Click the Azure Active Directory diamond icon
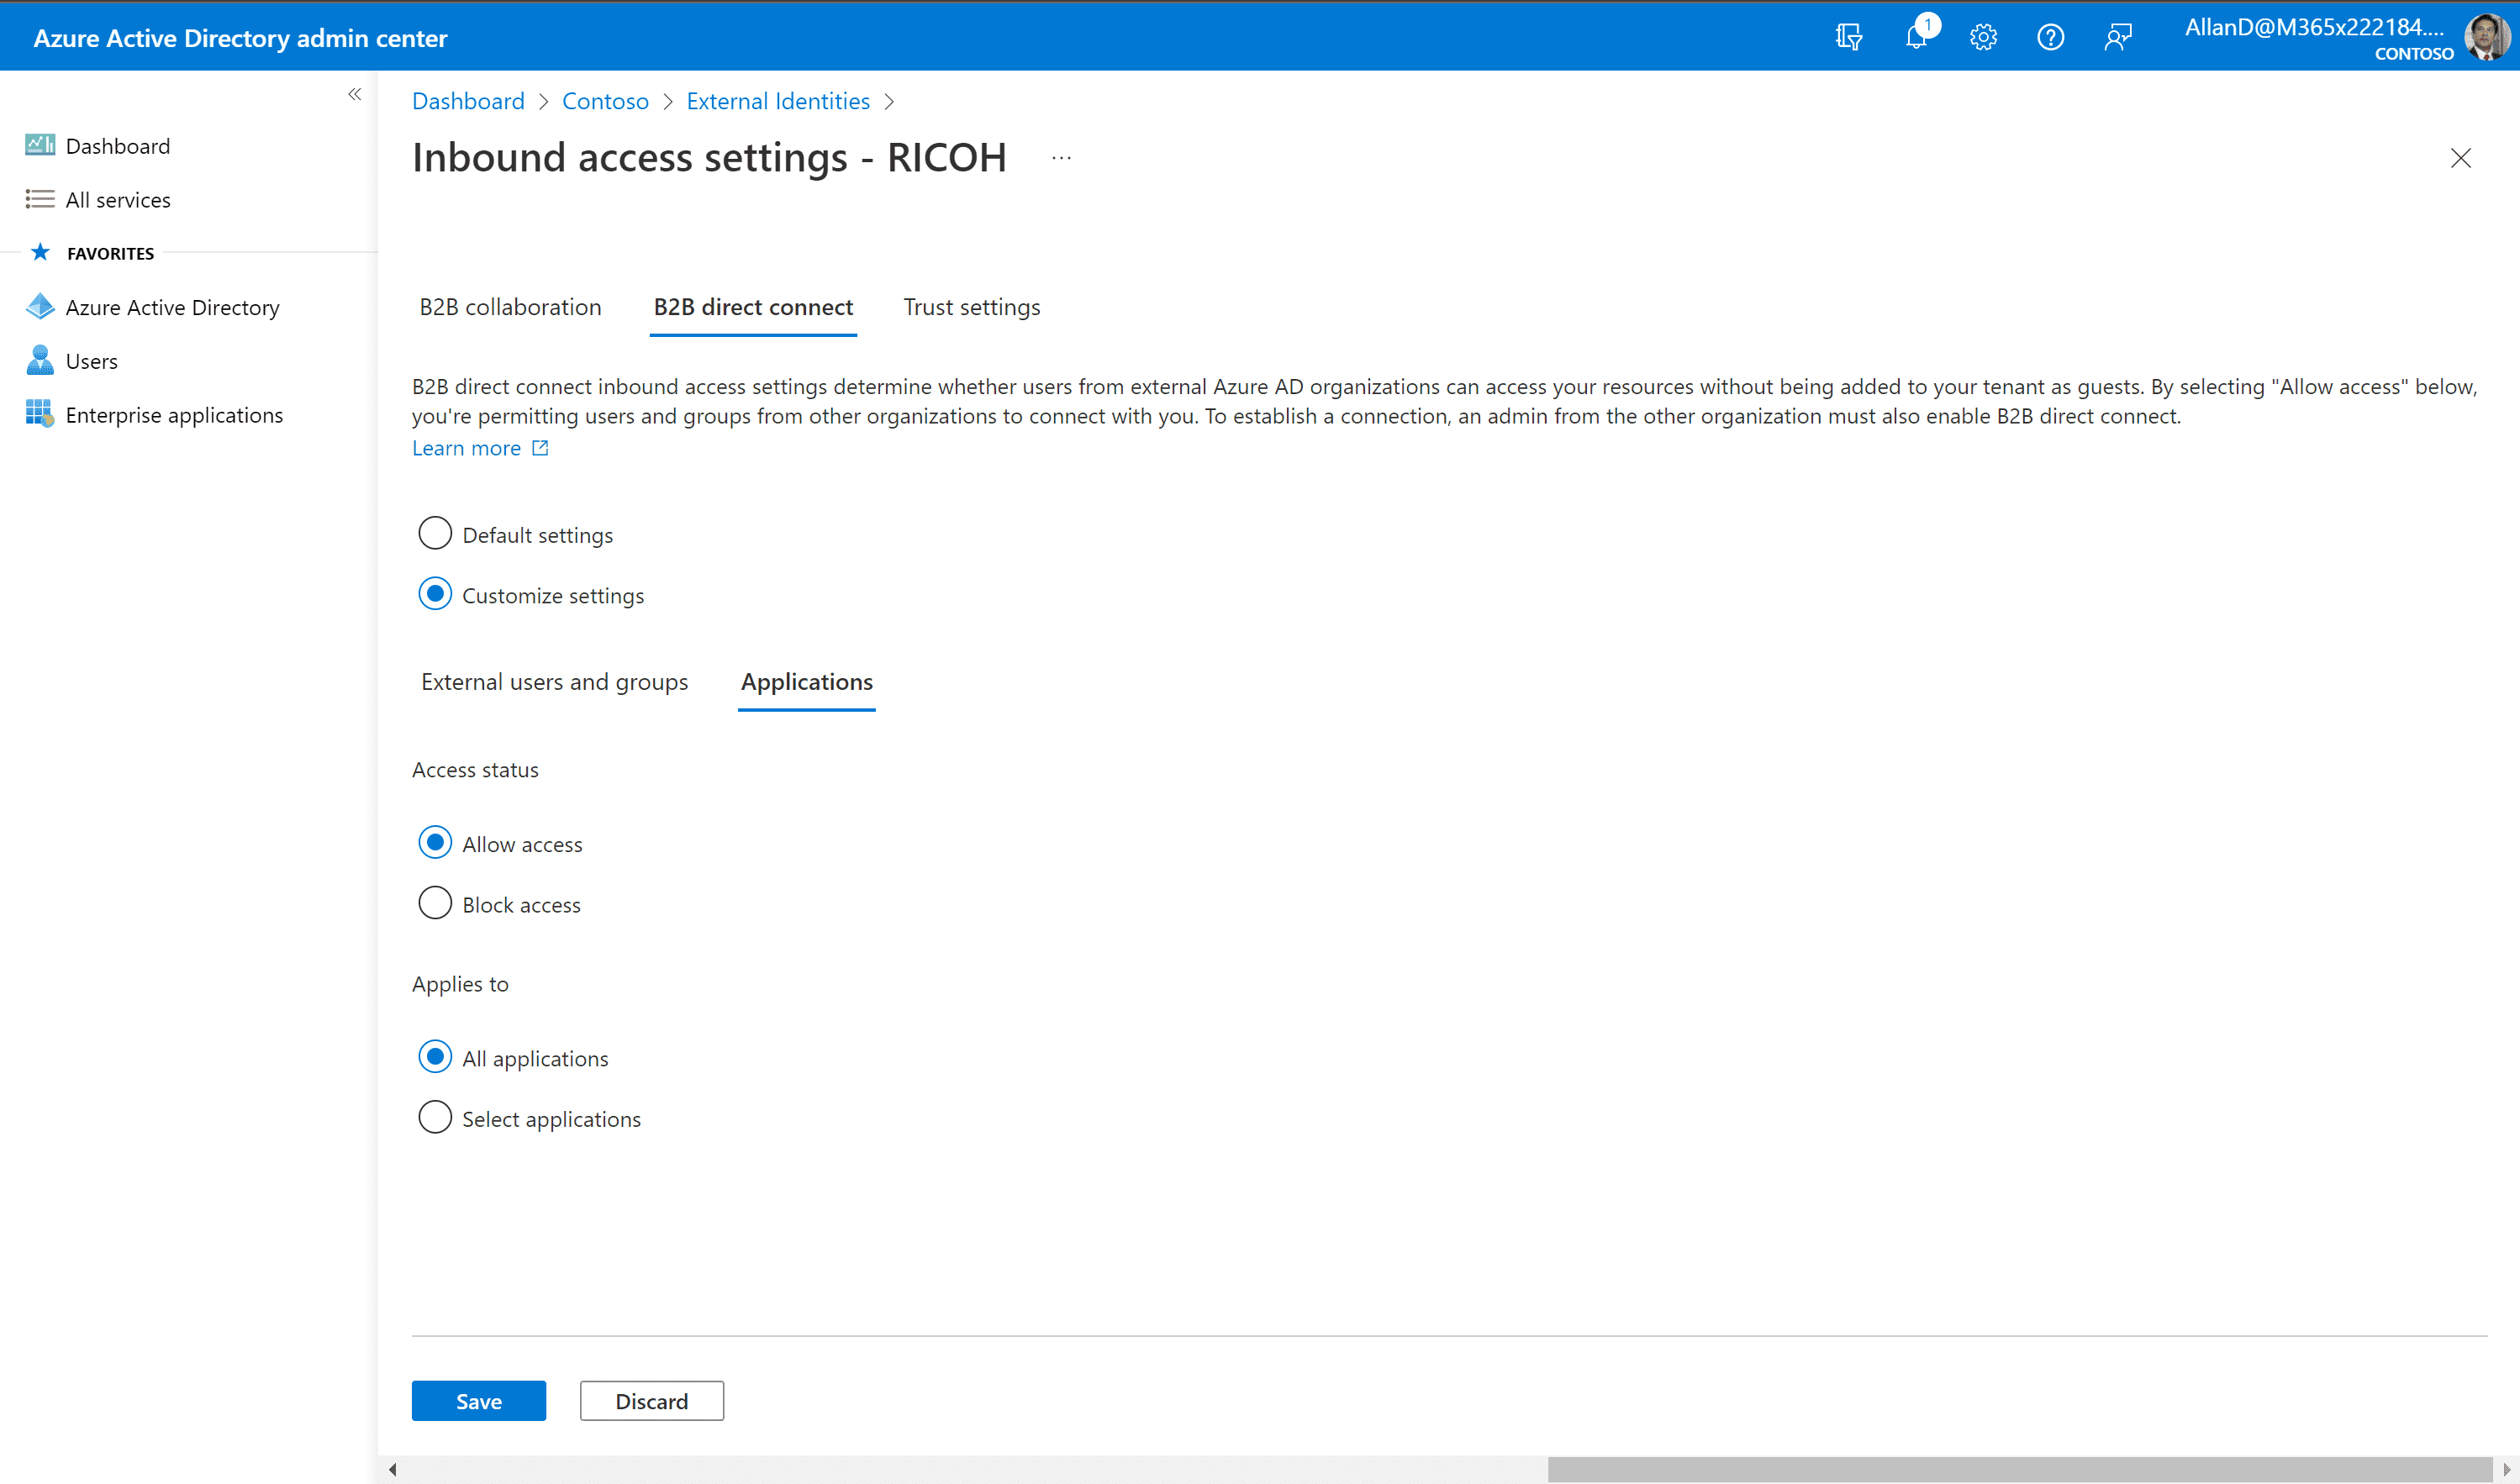 pyautogui.click(x=40, y=307)
